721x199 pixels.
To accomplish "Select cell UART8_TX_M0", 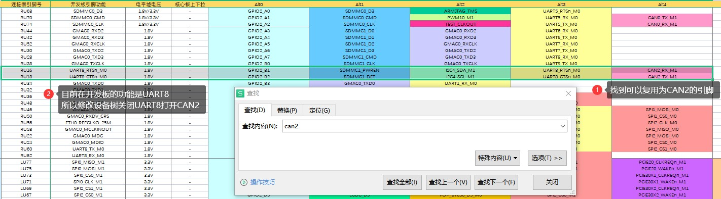I will click(88, 149).
